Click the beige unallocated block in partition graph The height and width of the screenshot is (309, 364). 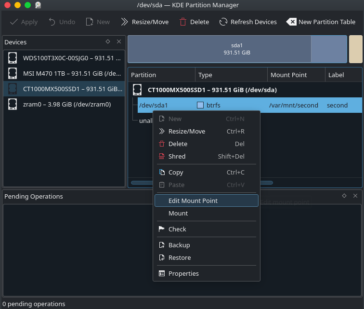pyautogui.click(x=356, y=49)
